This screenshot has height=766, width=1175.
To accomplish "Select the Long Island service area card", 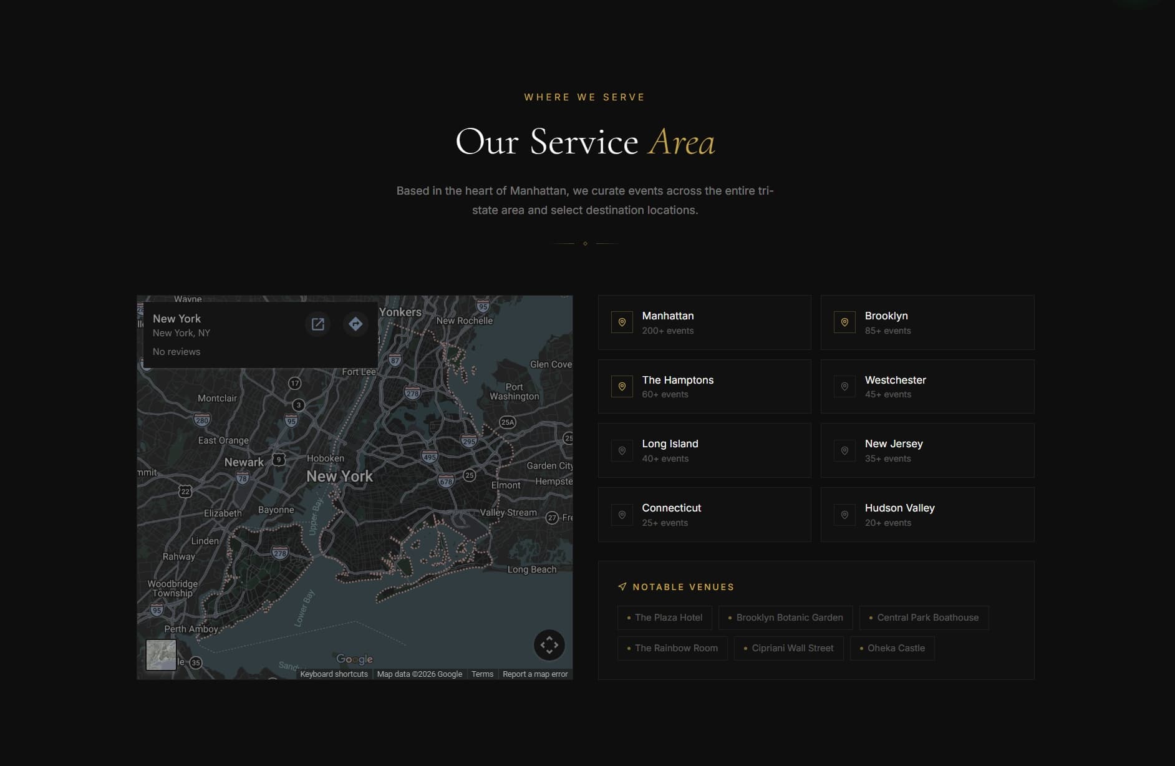I will click(704, 450).
